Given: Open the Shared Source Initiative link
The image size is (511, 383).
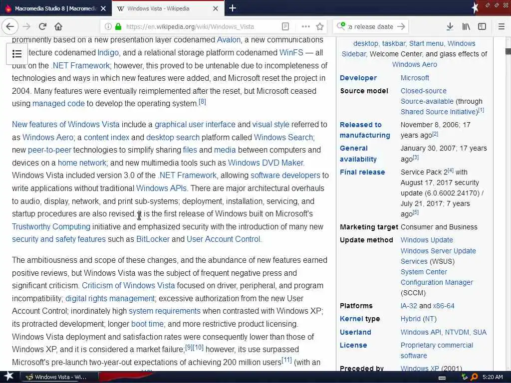Looking at the screenshot, I should [x=439, y=112].
